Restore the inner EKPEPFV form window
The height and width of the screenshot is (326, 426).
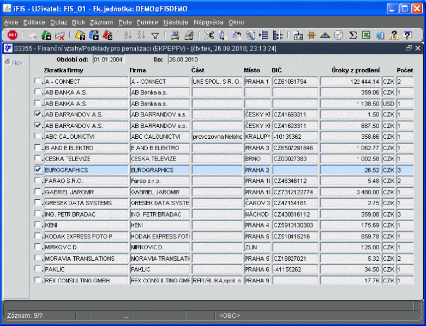coord(409,48)
